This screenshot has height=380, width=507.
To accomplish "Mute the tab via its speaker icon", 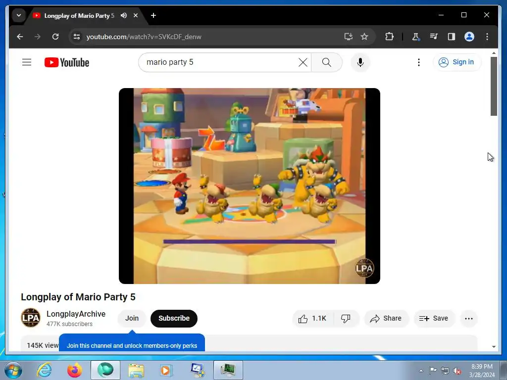I will click(x=123, y=15).
